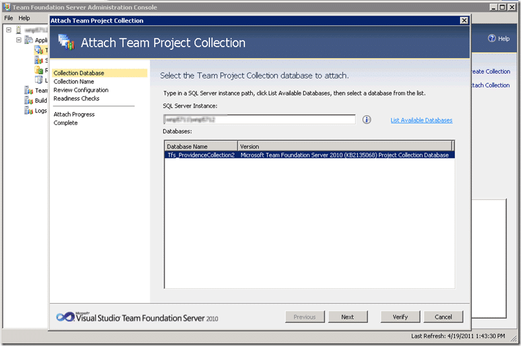This screenshot has width=521, height=346.
Task: Click the Logs node icon
Action: 29,111
